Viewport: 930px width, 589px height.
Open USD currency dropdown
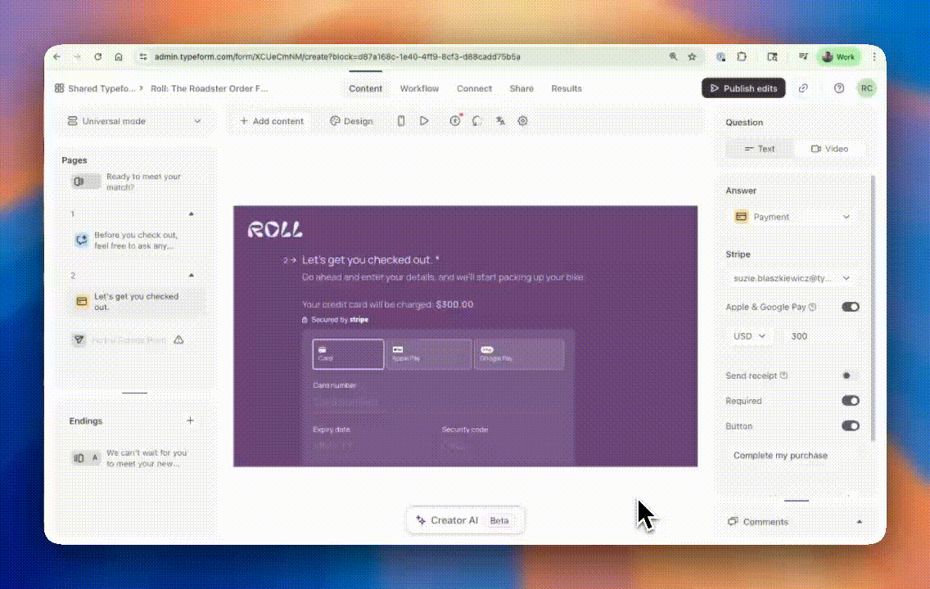pyautogui.click(x=750, y=336)
